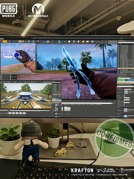Select the highlighted row in the World Outliner
The width and height of the screenshot is (134, 179).
[126, 68]
